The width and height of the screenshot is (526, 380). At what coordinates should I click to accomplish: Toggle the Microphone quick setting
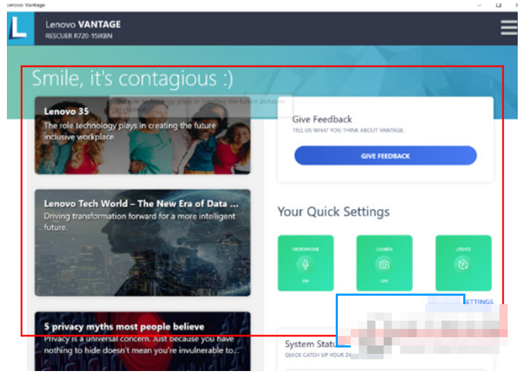(305, 263)
